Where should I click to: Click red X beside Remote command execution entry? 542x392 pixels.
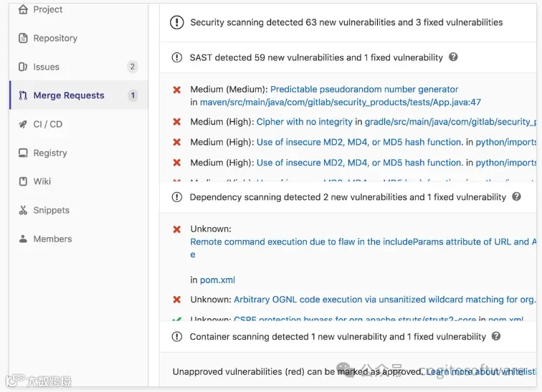pos(176,229)
